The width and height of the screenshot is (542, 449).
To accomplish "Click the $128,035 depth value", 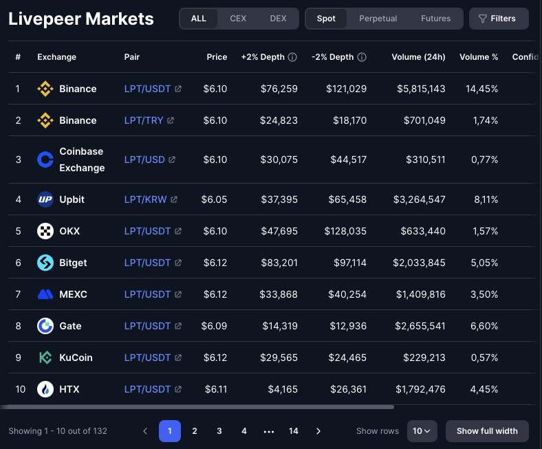I will [x=345, y=231].
